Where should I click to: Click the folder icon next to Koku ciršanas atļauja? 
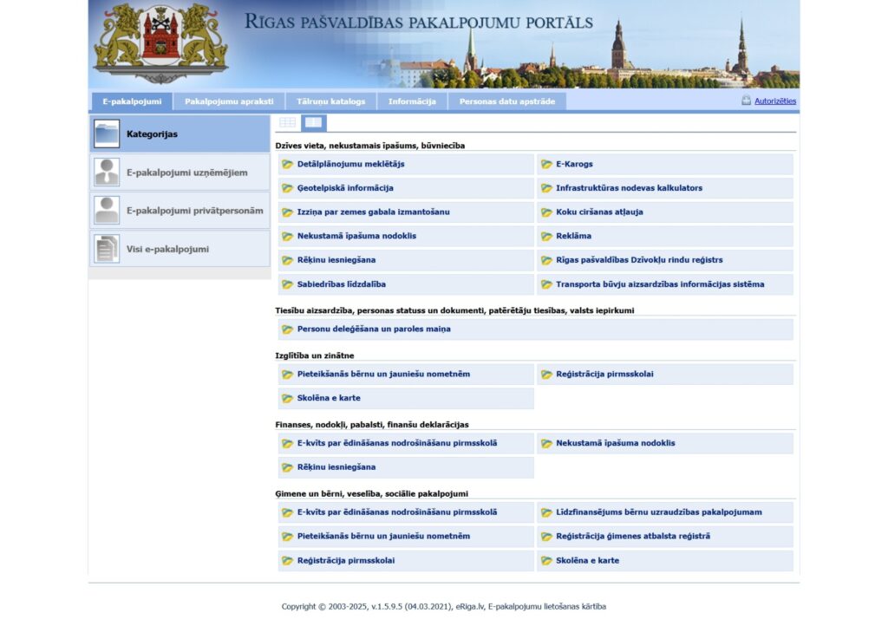point(546,212)
